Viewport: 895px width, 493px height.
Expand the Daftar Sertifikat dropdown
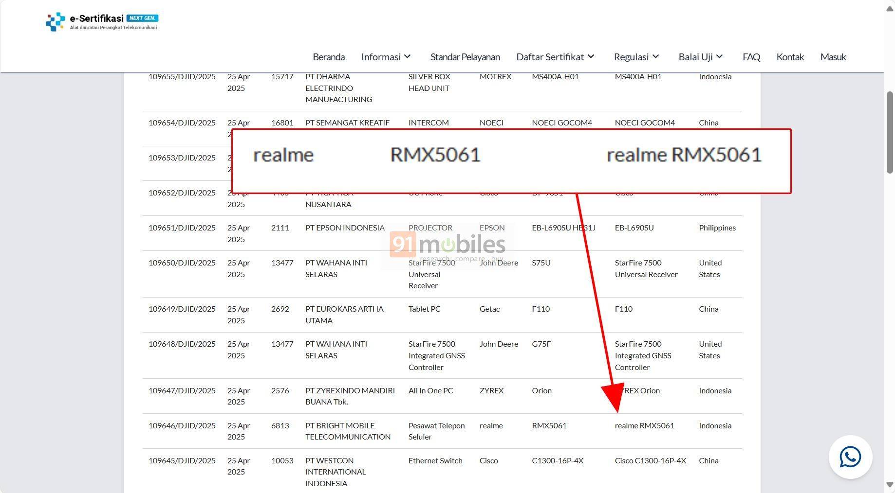[x=556, y=57]
